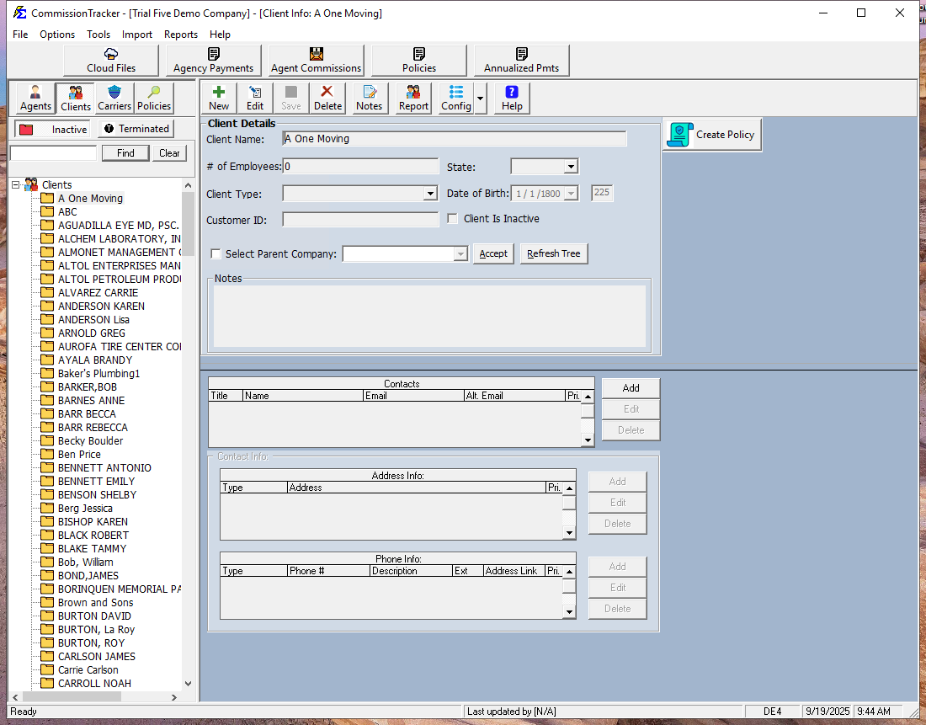Click the folder icon beside ABC
The width and height of the screenshot is (926, 725).
(x=47, y=211)
